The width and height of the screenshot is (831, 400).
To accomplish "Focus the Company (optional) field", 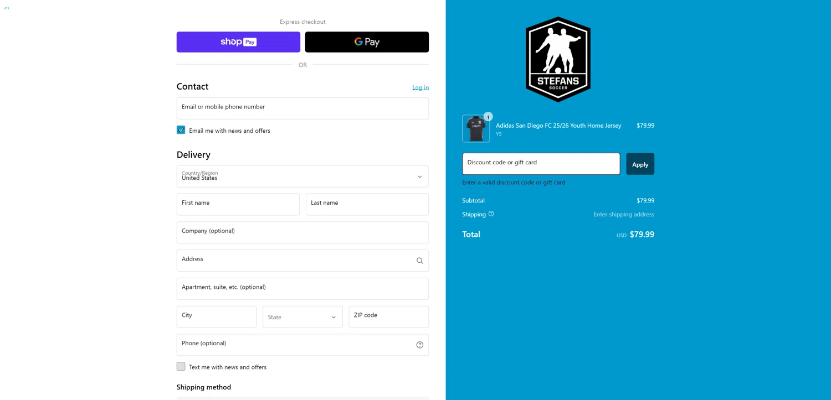I will [302, 232].
